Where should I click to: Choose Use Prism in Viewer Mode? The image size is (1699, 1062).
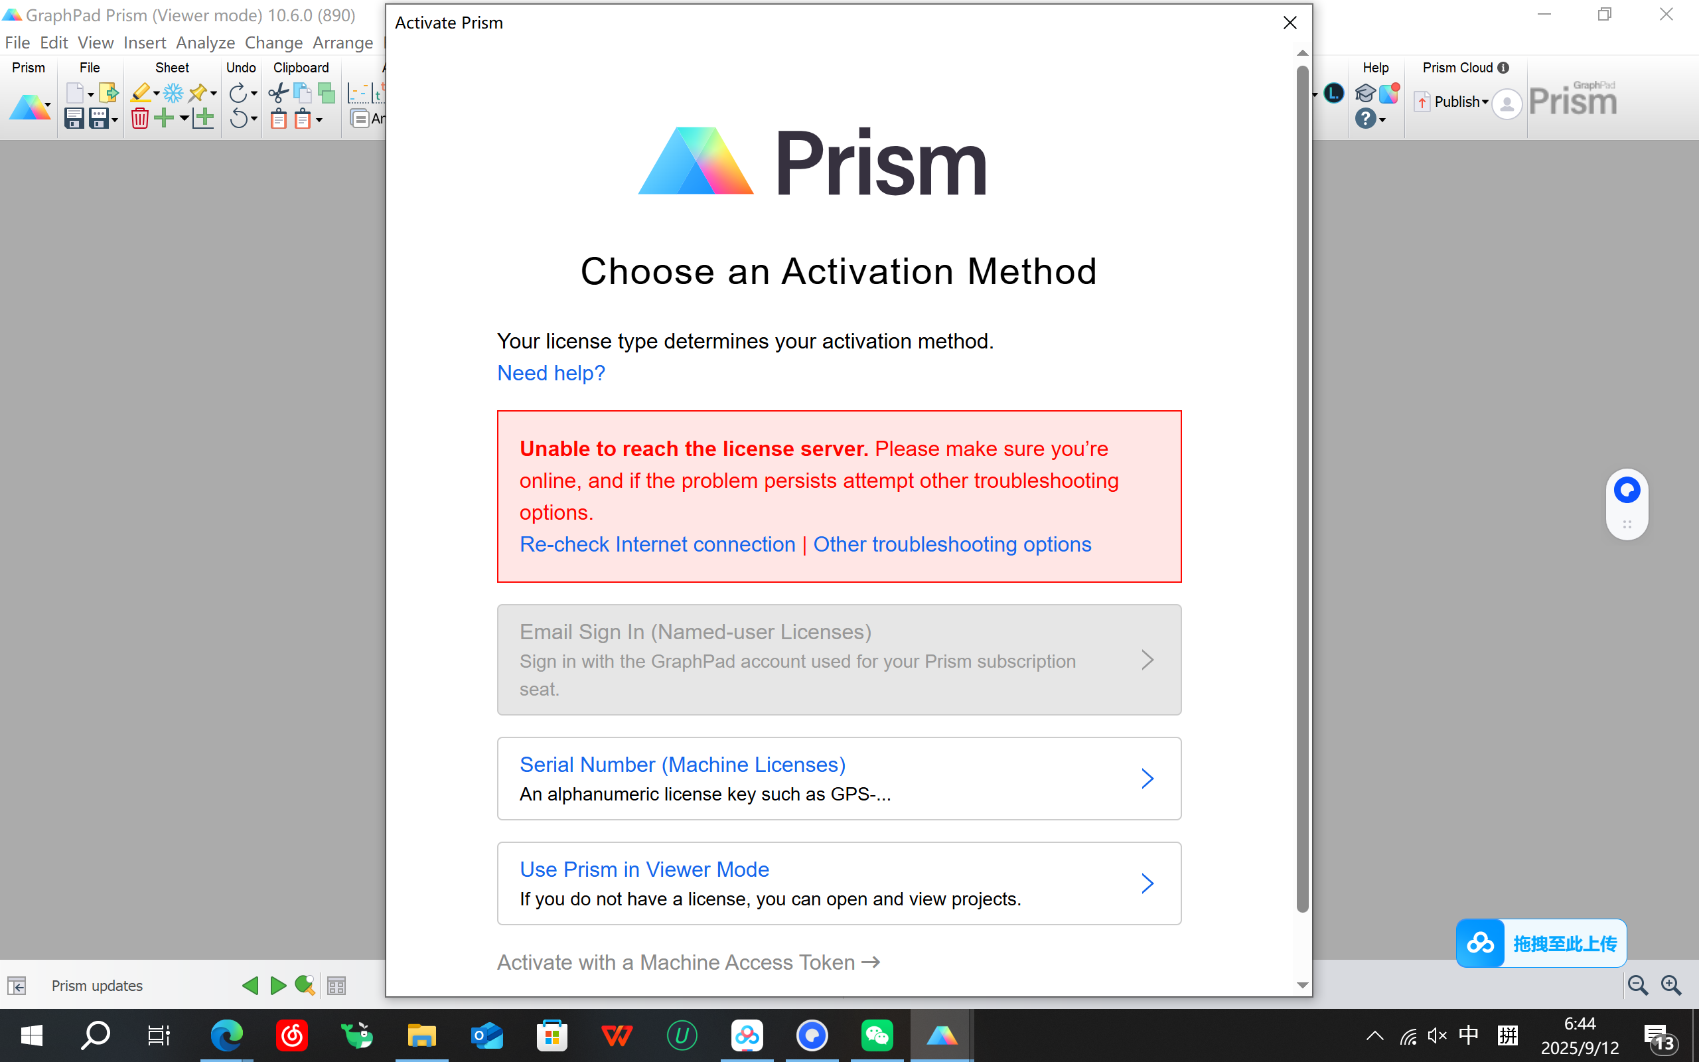pos(839,883)
